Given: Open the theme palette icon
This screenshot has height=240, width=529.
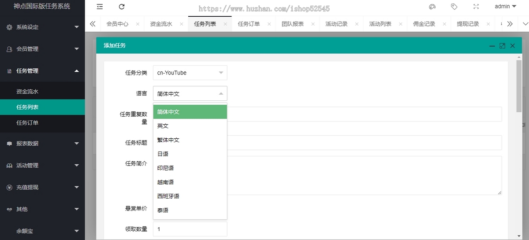Looking at the screenshot, I should click(432, 7).
